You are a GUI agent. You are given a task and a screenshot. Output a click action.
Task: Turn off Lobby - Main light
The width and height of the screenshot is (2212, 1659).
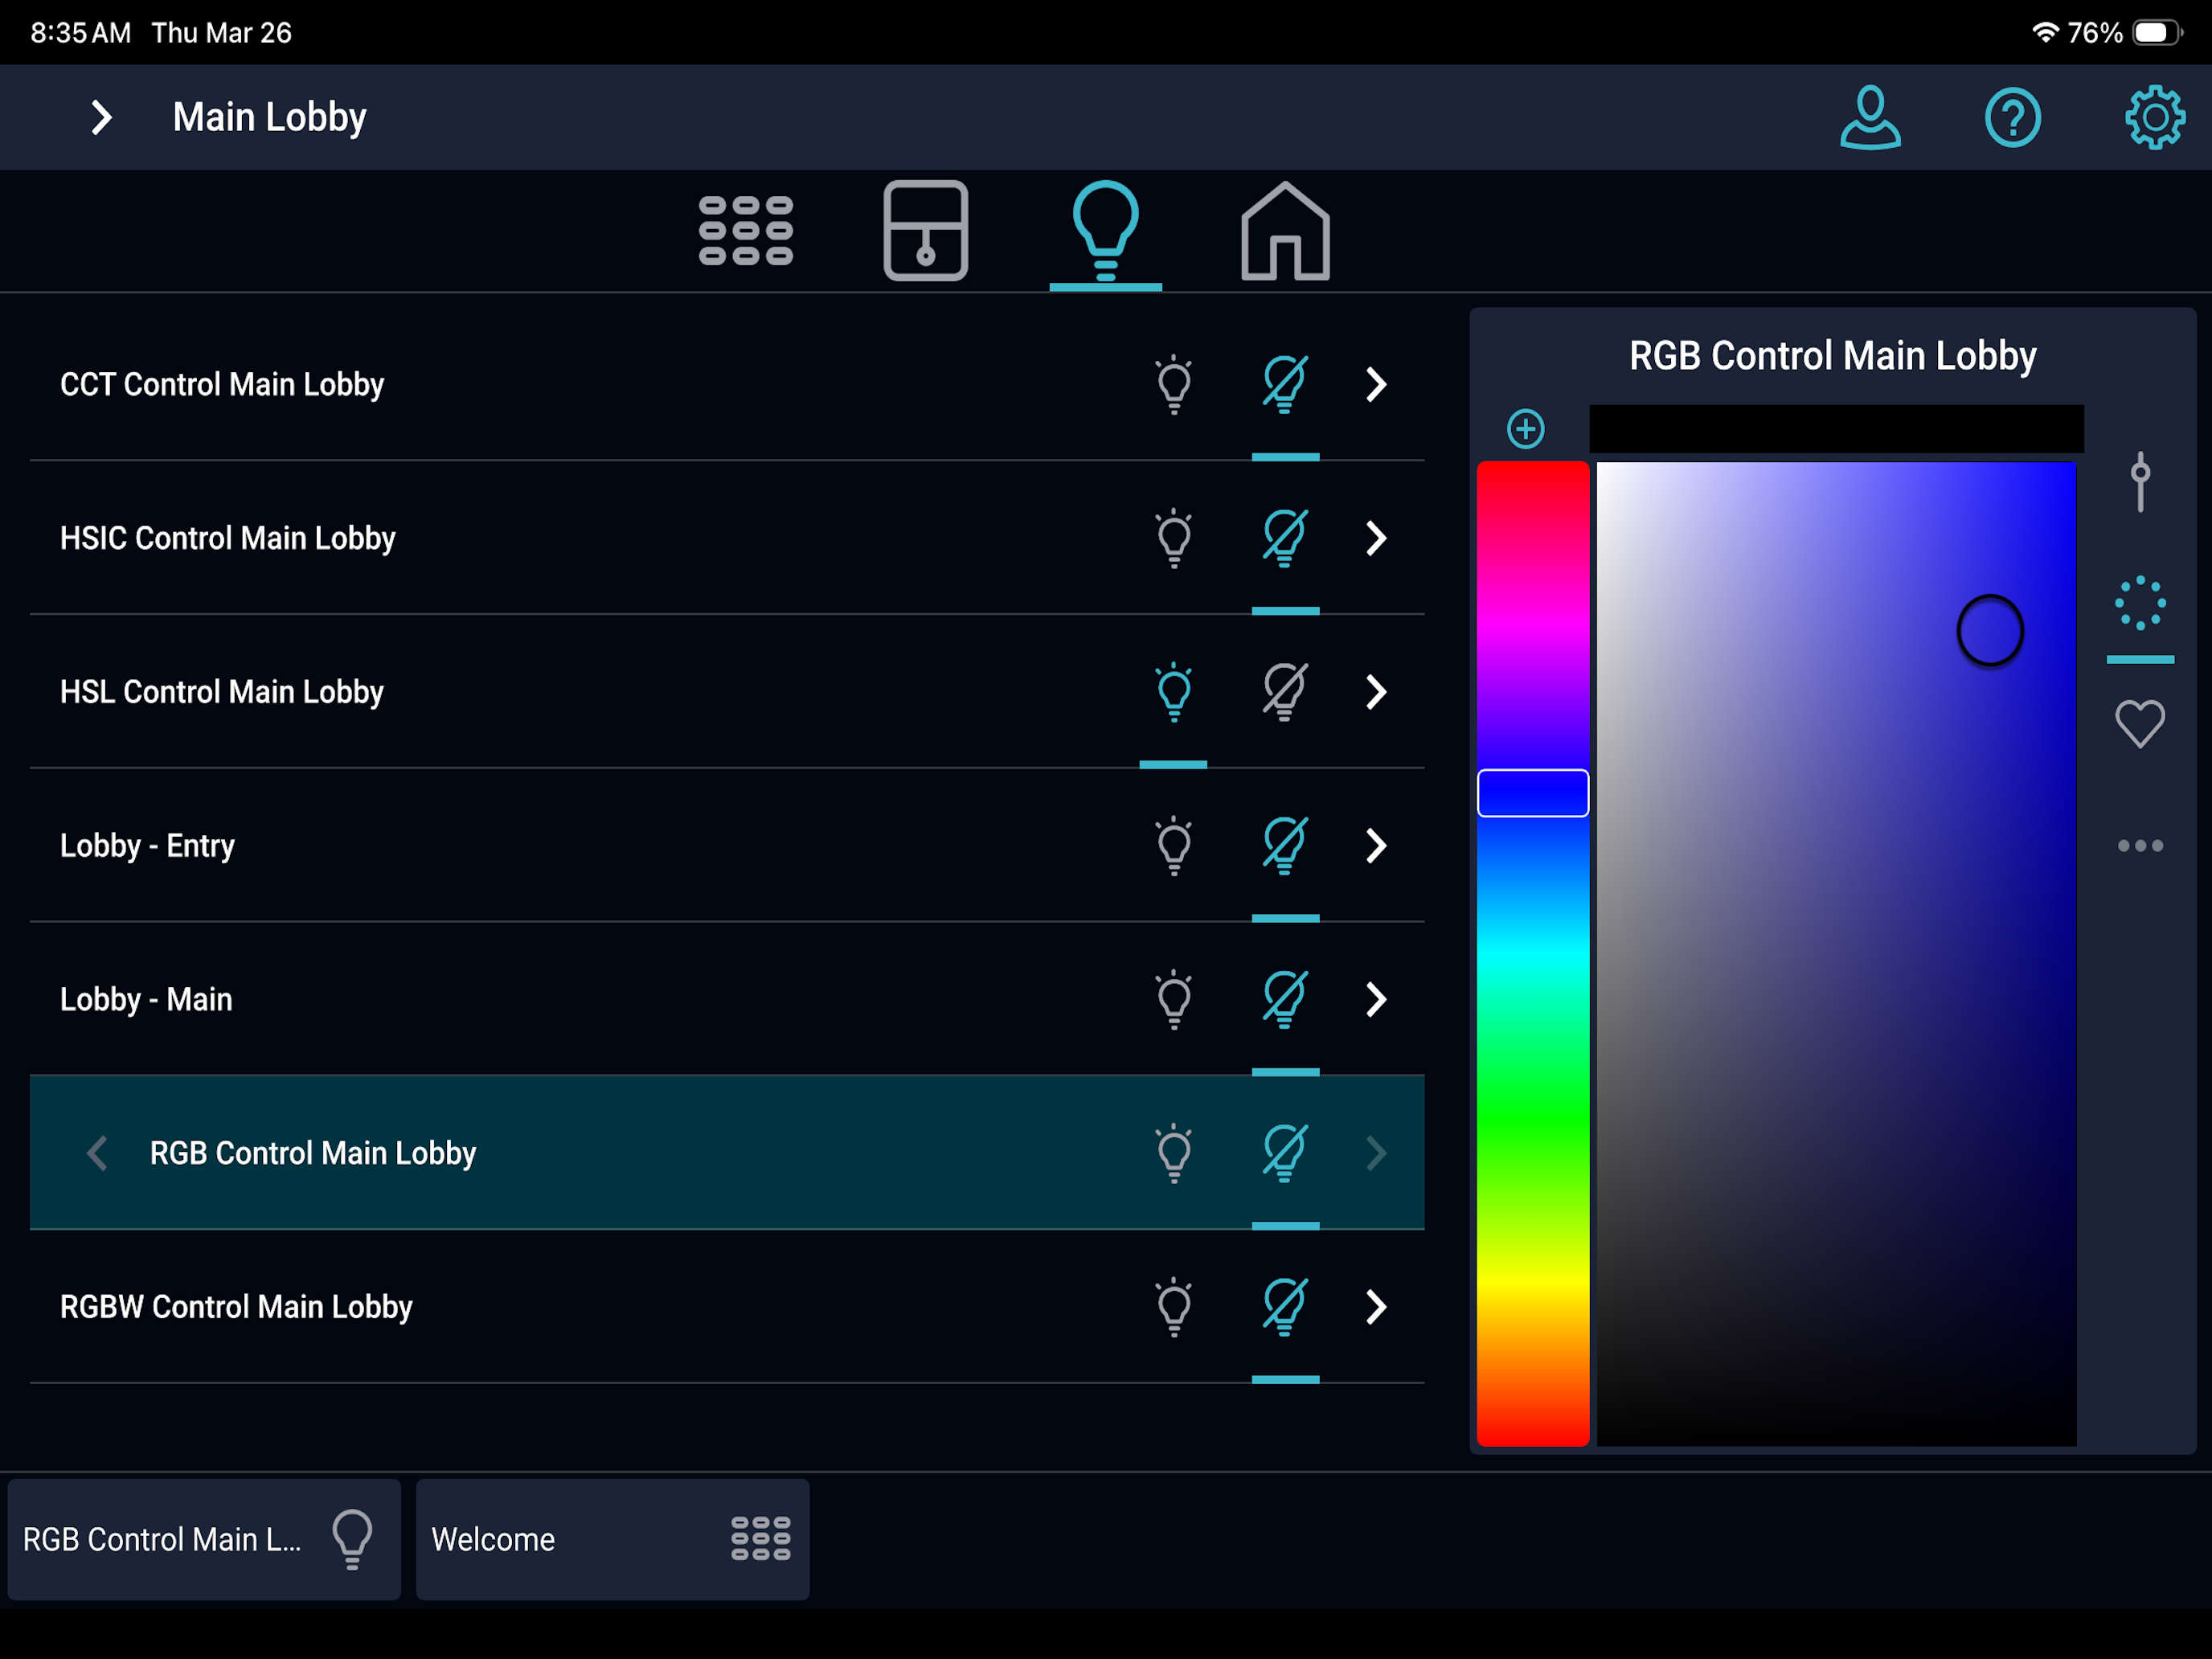tap(1285, 999)
